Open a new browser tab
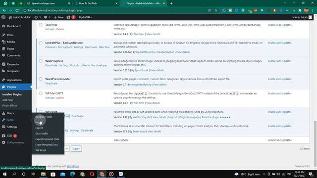This screenshot has width=317, height=178. (171, 3)
